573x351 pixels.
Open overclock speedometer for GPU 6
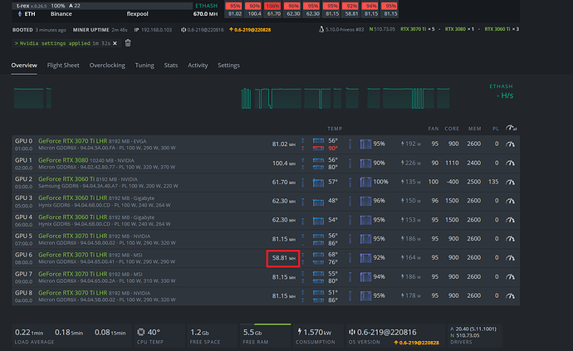tap(510, 258)
